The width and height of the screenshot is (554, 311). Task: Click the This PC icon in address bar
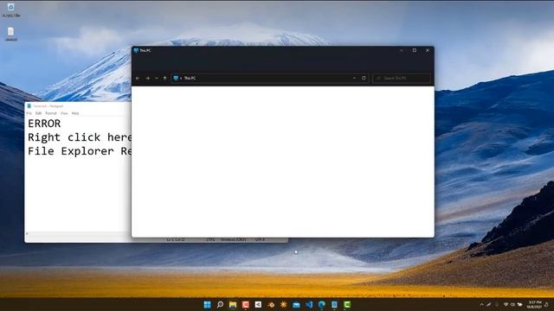176,78
